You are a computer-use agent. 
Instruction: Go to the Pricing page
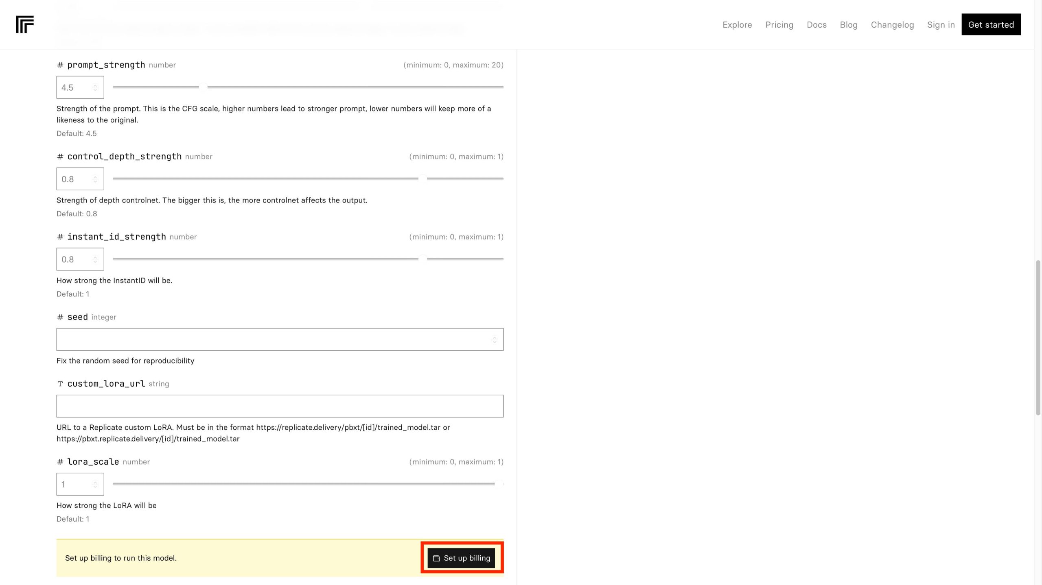(779, 25)
